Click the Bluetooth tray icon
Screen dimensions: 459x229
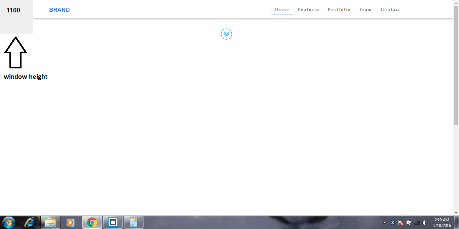[393, 223]
